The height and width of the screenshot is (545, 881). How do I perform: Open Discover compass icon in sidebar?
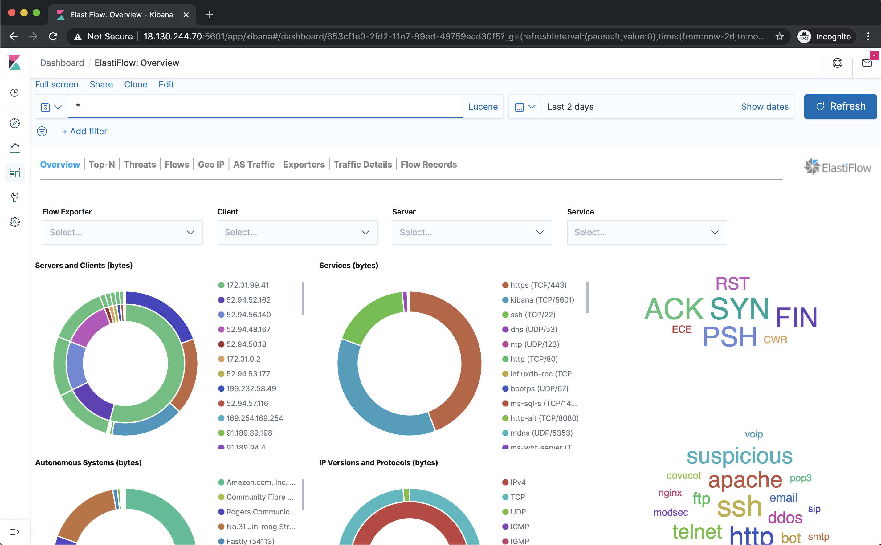pyautogui.click(x=14, y=123)
